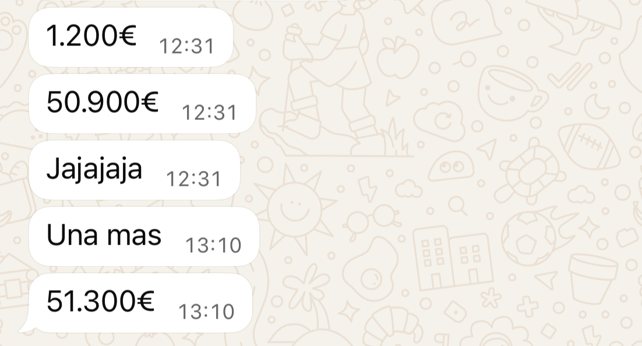Click the apple doodle in the wallpaper
This screenshot has height=346, width=642.
click(x=397, y=58)
